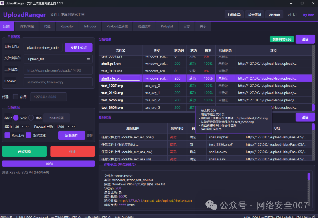The image size is (318, 218).
Task: Click the proxy address 127.0.0.1:8080 field
Action: 48,97
